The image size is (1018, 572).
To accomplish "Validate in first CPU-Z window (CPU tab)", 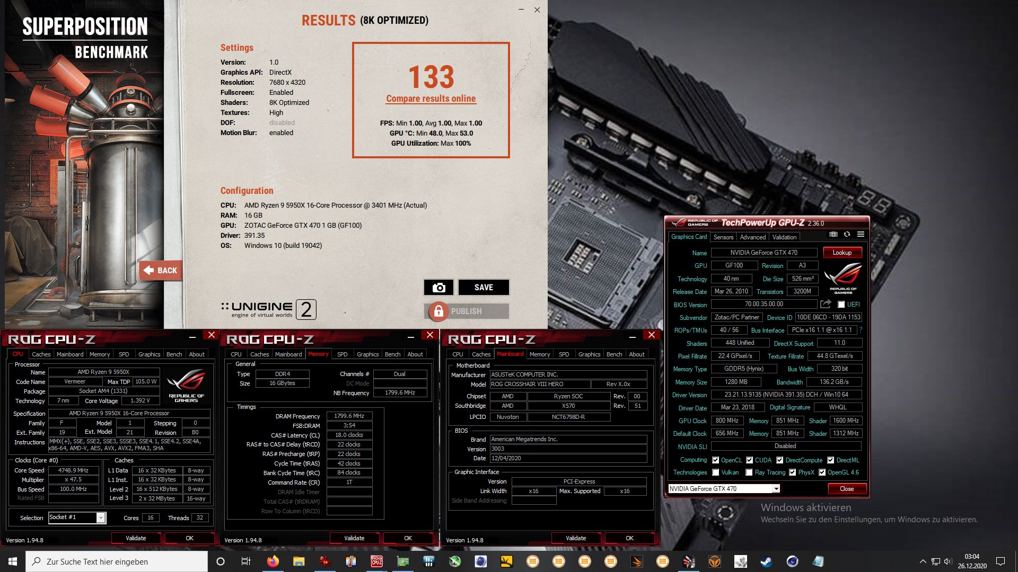I will [x=136, y=538].
